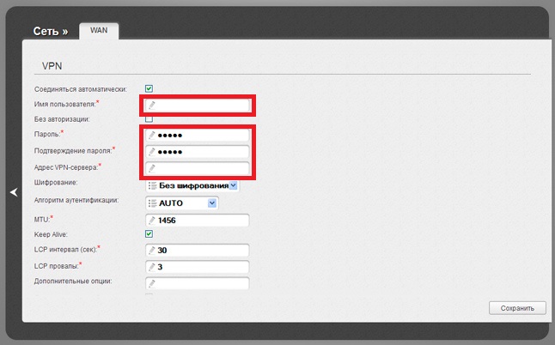The width and height of the screenshot is (555, 345).
Task: Click the MTU field showing 1456
Action: click(x=197, y=221)
